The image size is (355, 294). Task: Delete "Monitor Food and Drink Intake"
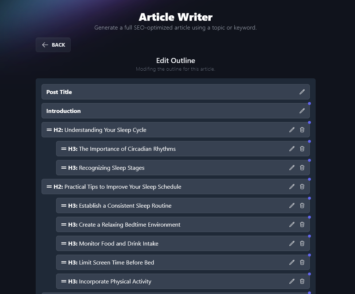coord(302,243)
